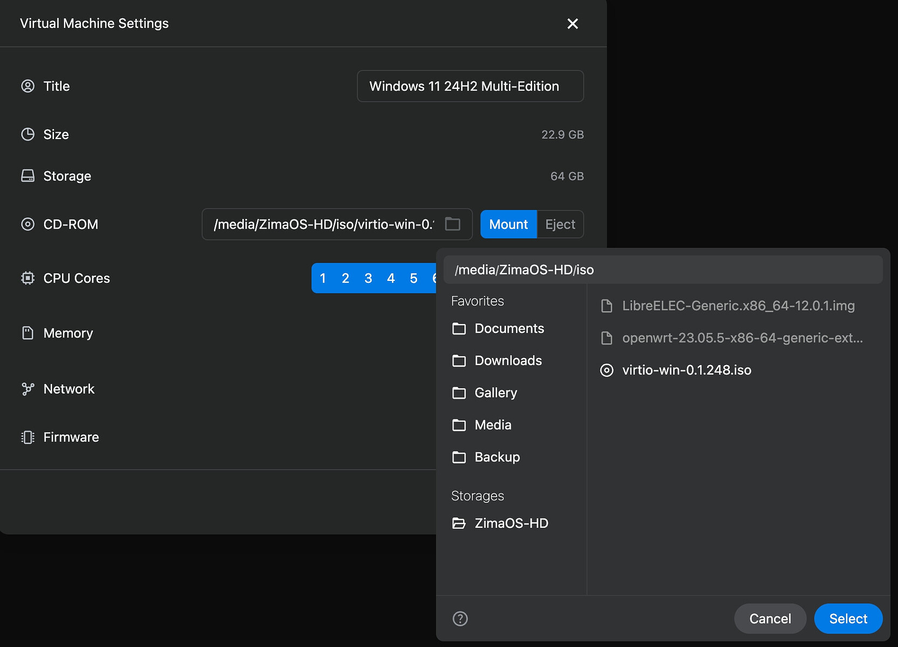
Task: Click the LibreELEC file icon
Action: pyautogui.click(x=607, y=306)
